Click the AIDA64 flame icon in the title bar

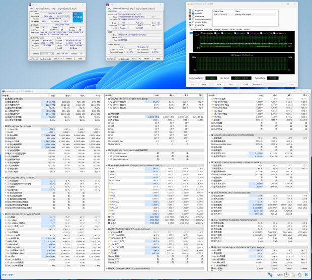[x=188, y=4]
